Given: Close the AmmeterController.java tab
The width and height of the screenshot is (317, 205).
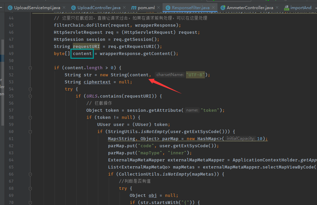Looking at the screenshot, I should 277,7.
